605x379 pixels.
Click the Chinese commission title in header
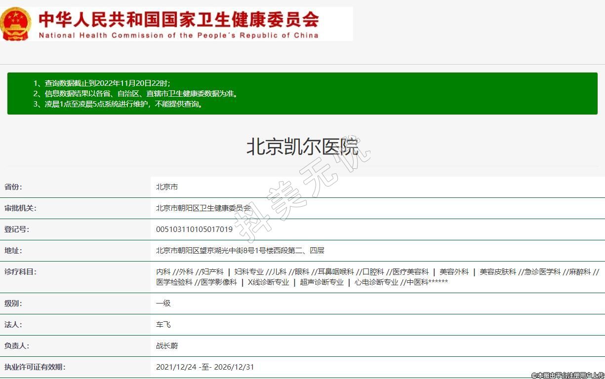179,19
